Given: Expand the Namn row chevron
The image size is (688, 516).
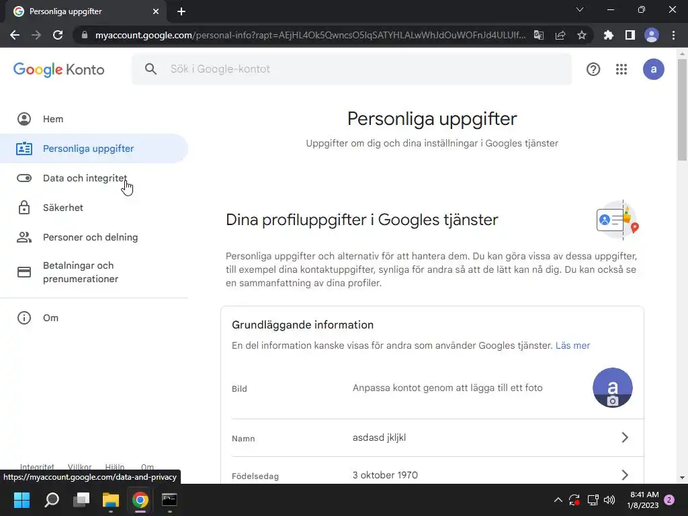Looking at the screenshot, I should pos(625,437).
